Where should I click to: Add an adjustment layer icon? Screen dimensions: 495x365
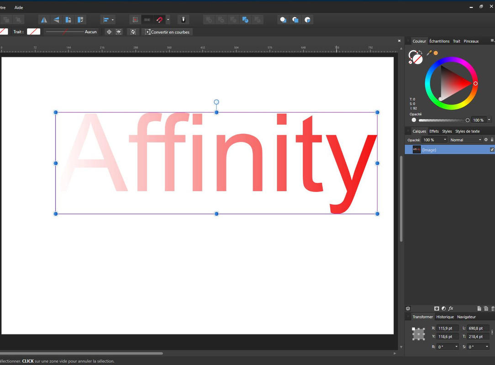443,308
